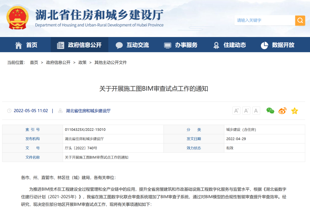Viewport: 310px width, 208px height.
Task: Share the article to WeChat
Action: pyautogui.click(x=270, y=110)
